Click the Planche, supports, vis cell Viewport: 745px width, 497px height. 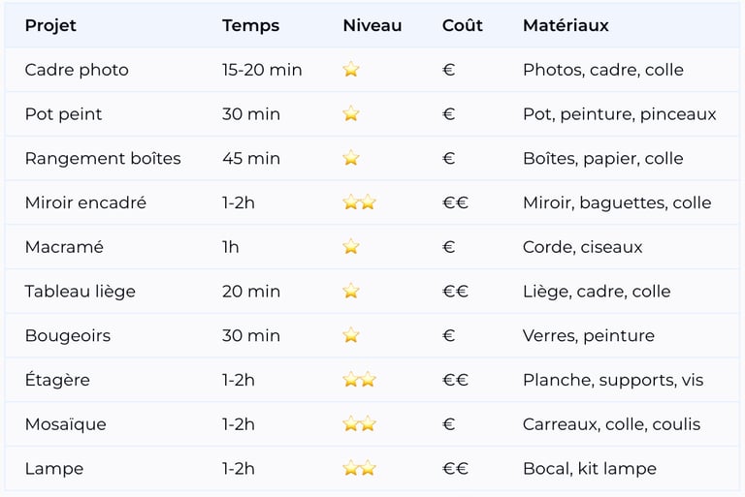click(613, 380)
